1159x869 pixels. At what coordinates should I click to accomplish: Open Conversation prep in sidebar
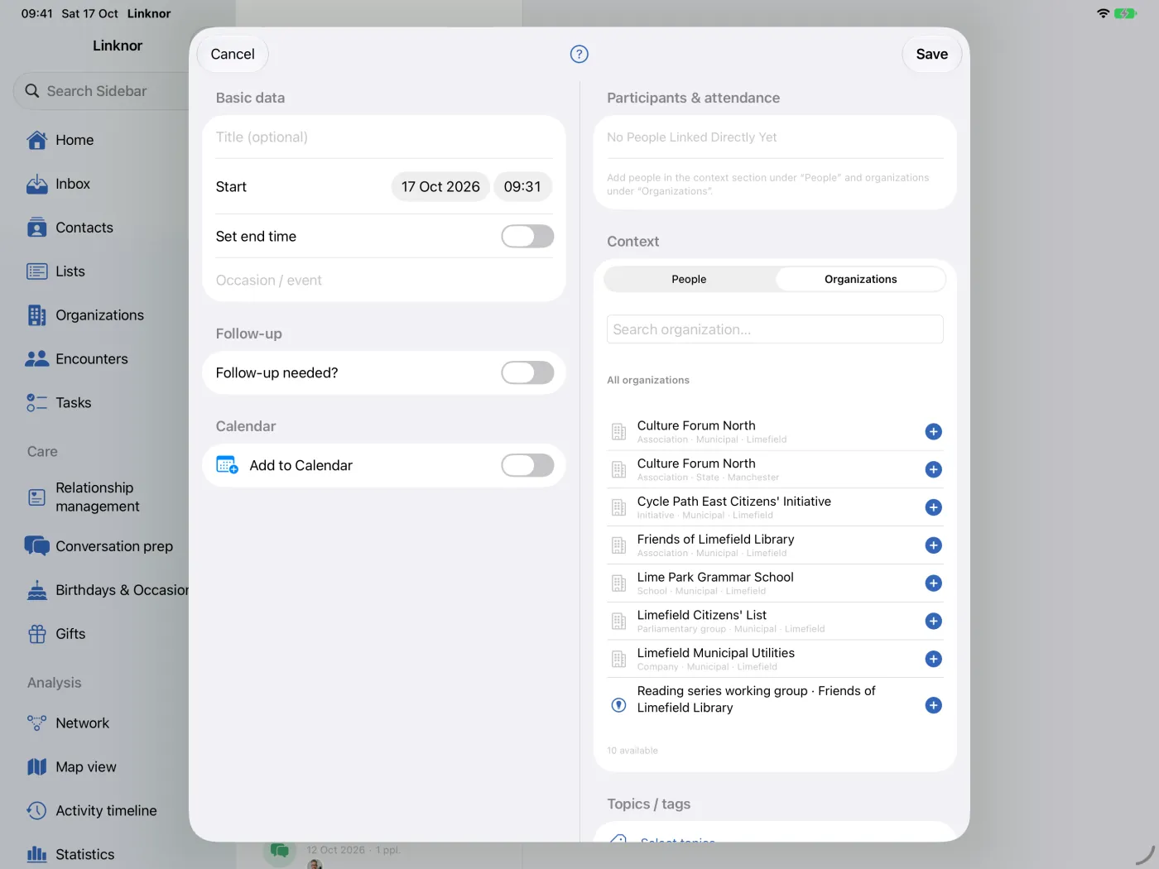(x=99, y=546)
